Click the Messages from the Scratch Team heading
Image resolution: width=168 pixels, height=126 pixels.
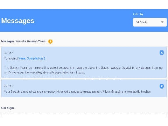pos(23,41)
